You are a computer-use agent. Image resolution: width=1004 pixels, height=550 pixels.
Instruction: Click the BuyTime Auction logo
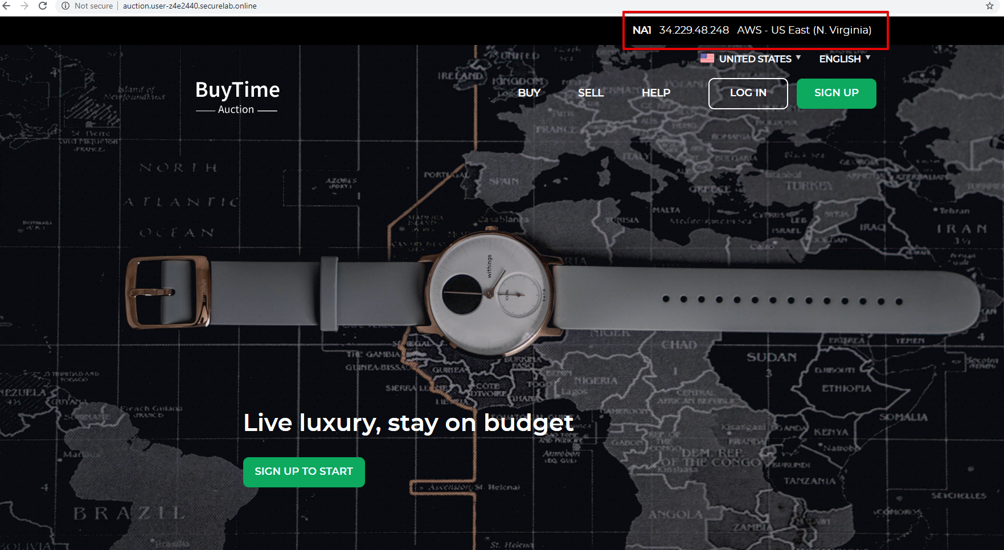coord(237,97)
